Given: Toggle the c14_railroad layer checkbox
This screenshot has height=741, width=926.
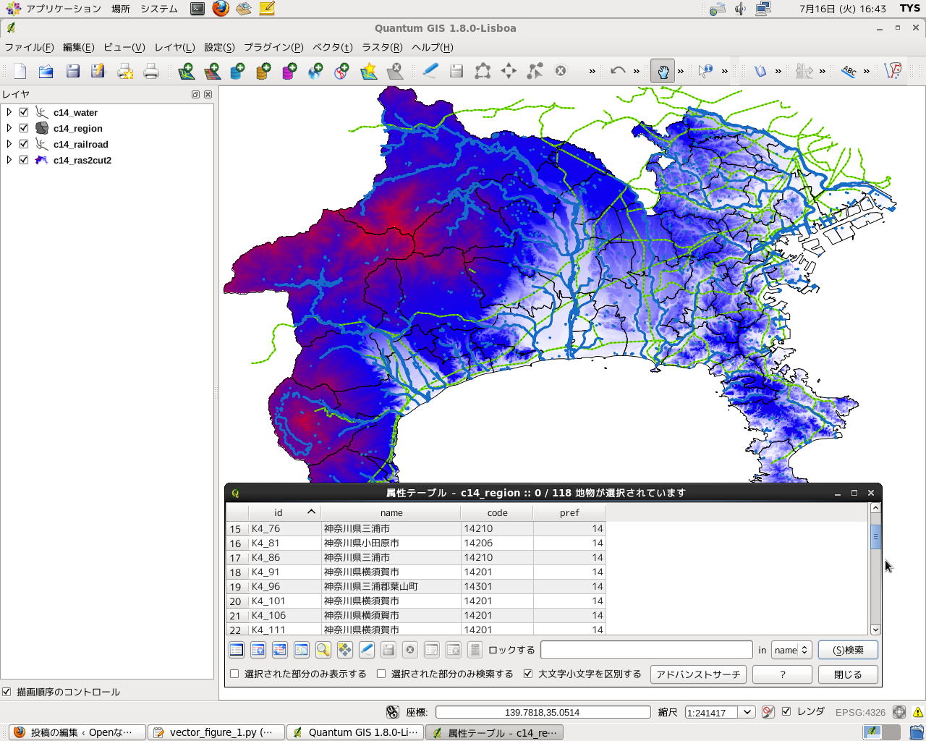Looking at the screenshot, I should (24, 144).
